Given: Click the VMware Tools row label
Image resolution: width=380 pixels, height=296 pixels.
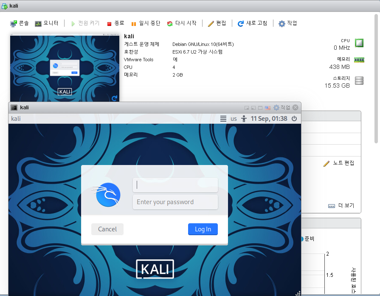Looking at the screenshot, I should coord(138,60).
